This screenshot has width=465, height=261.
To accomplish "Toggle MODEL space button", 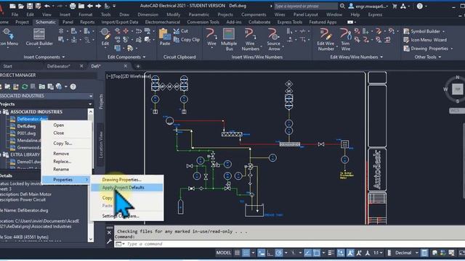I will tap(223, 253).
